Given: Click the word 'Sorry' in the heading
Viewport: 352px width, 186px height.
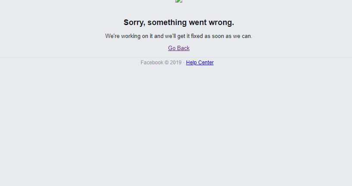Looking at the screenshot, I should (134, 22).
